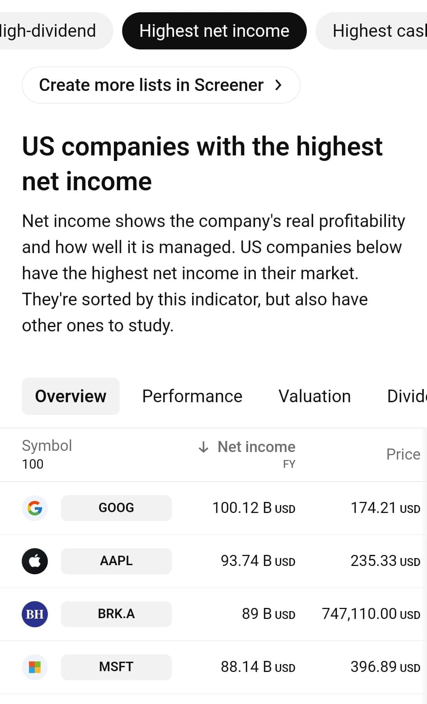Select the Overview tab
This screenshot has width=427, height=704.
tap(71, 396)
